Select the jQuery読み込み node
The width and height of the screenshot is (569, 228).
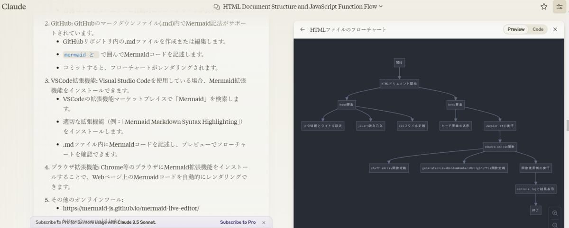click(371, 126)
